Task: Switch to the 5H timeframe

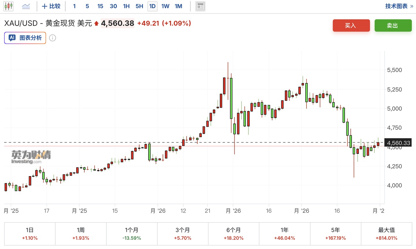Action: (x=139, y=6)
